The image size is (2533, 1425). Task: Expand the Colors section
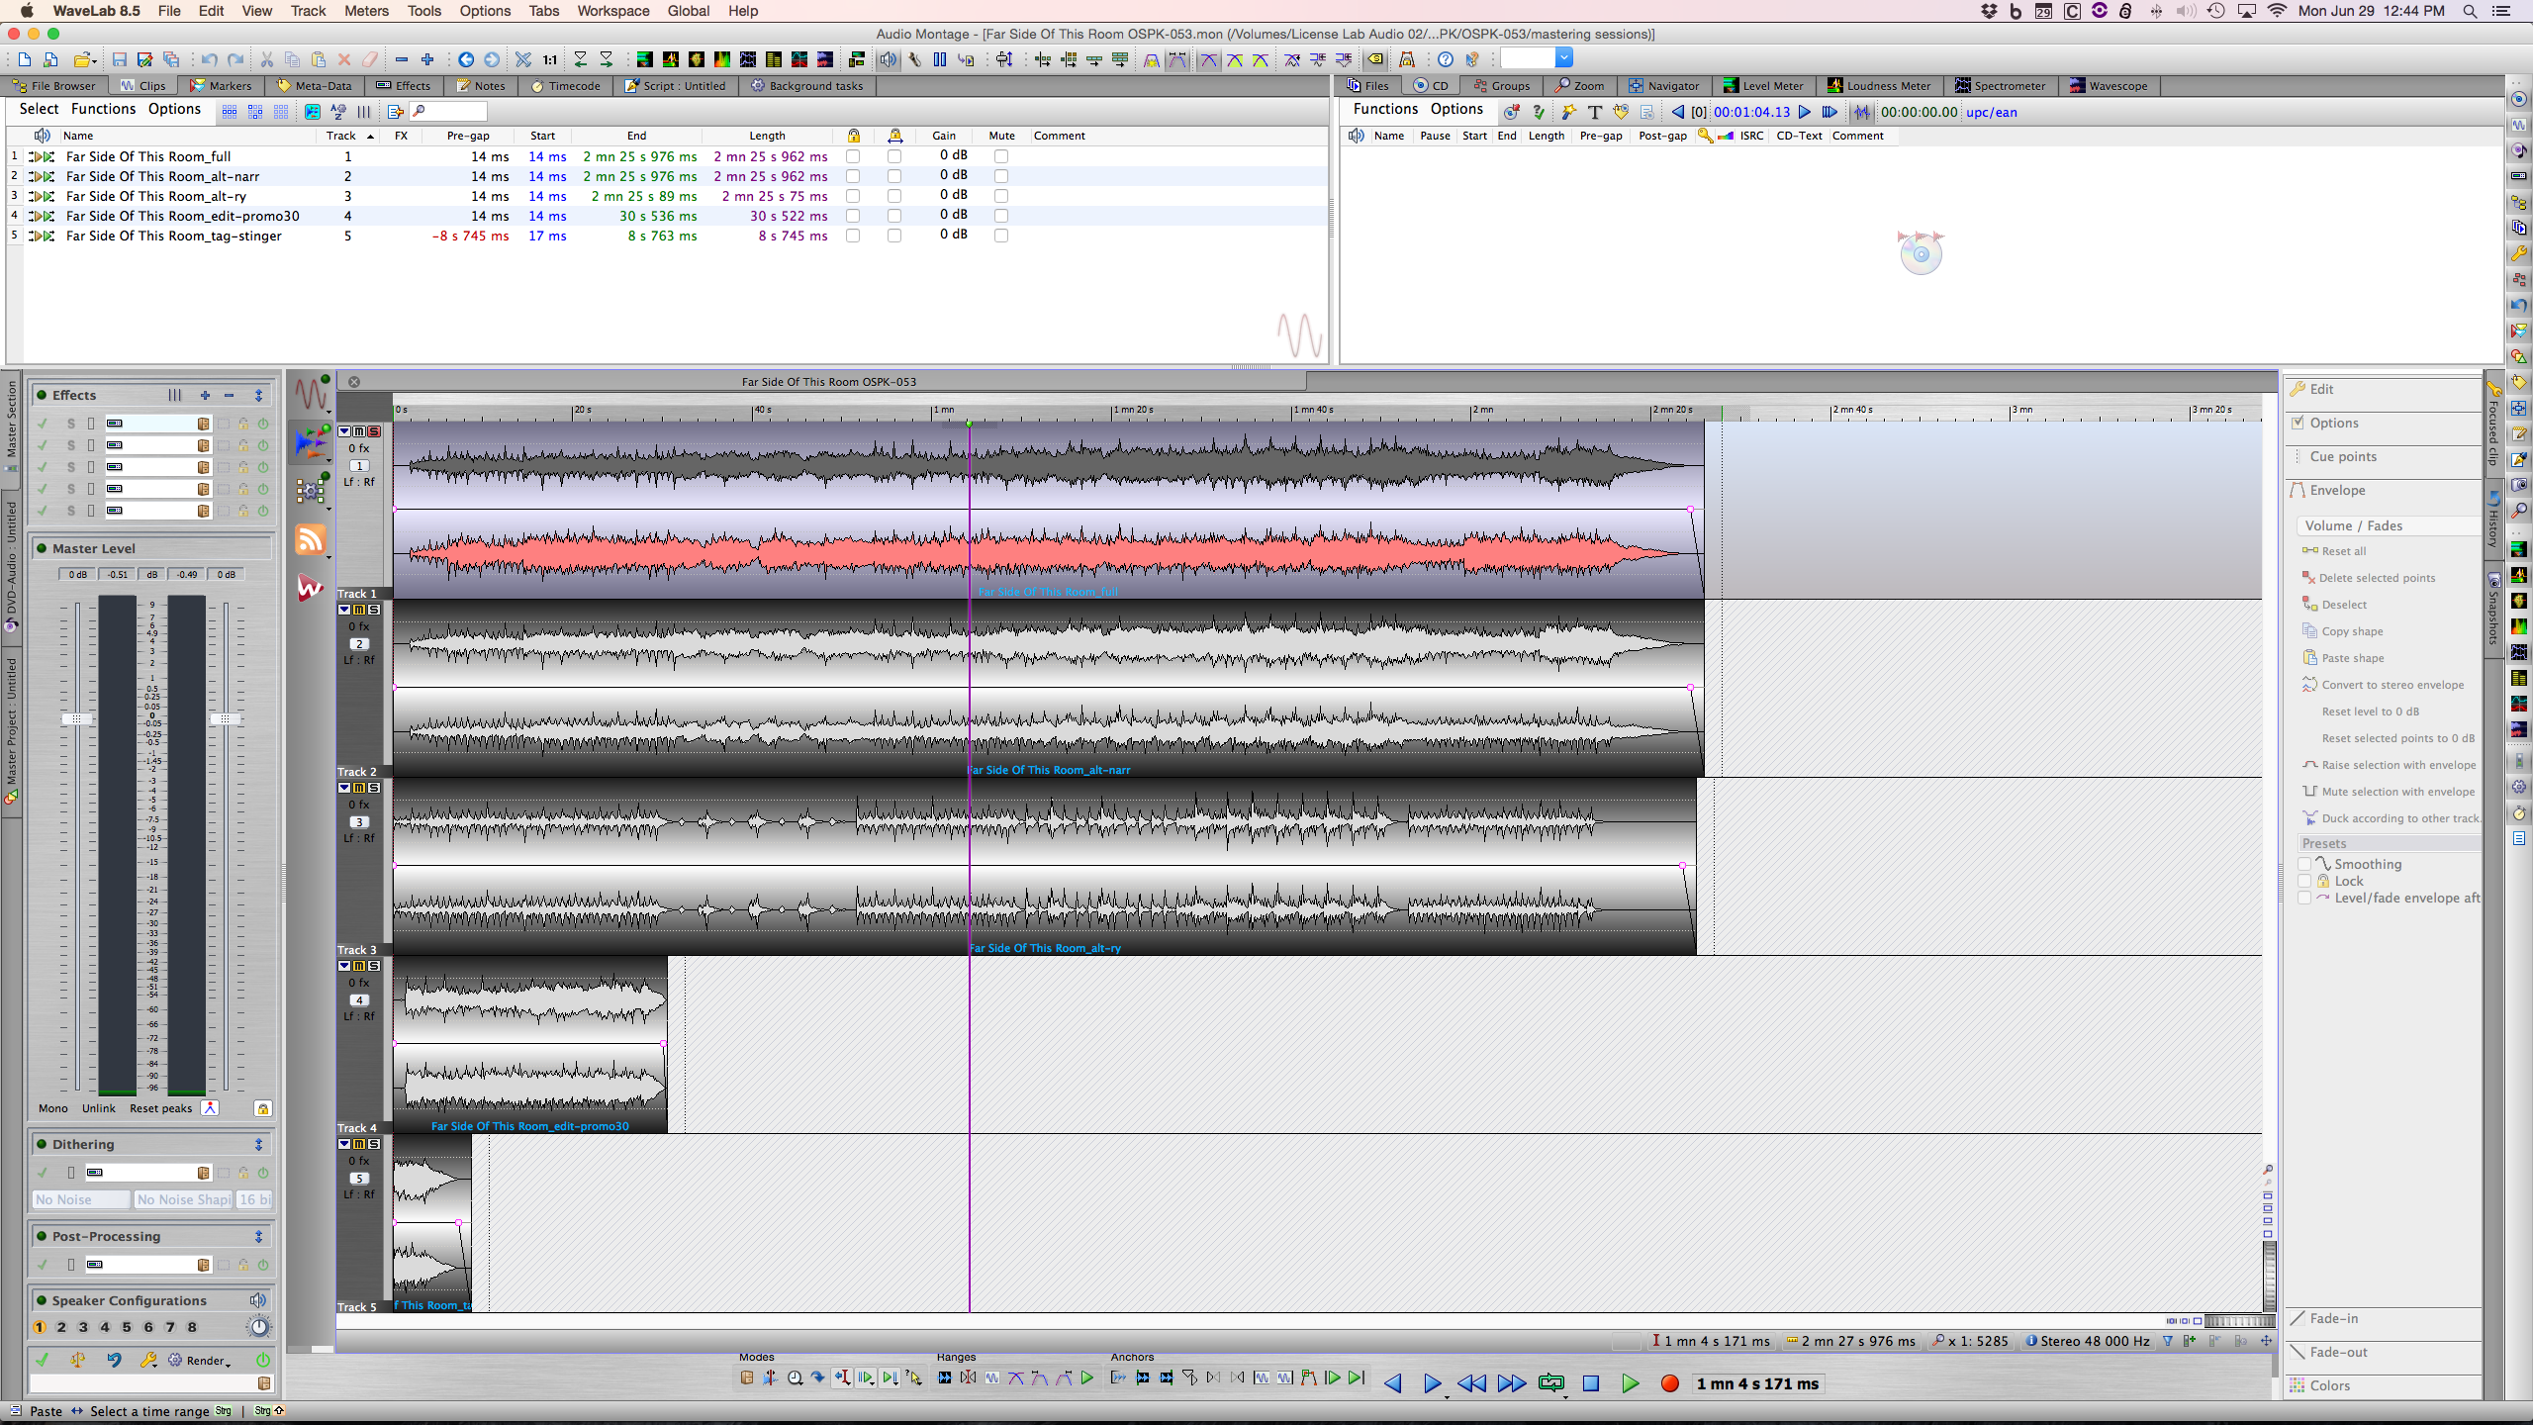[2329, 1385]
